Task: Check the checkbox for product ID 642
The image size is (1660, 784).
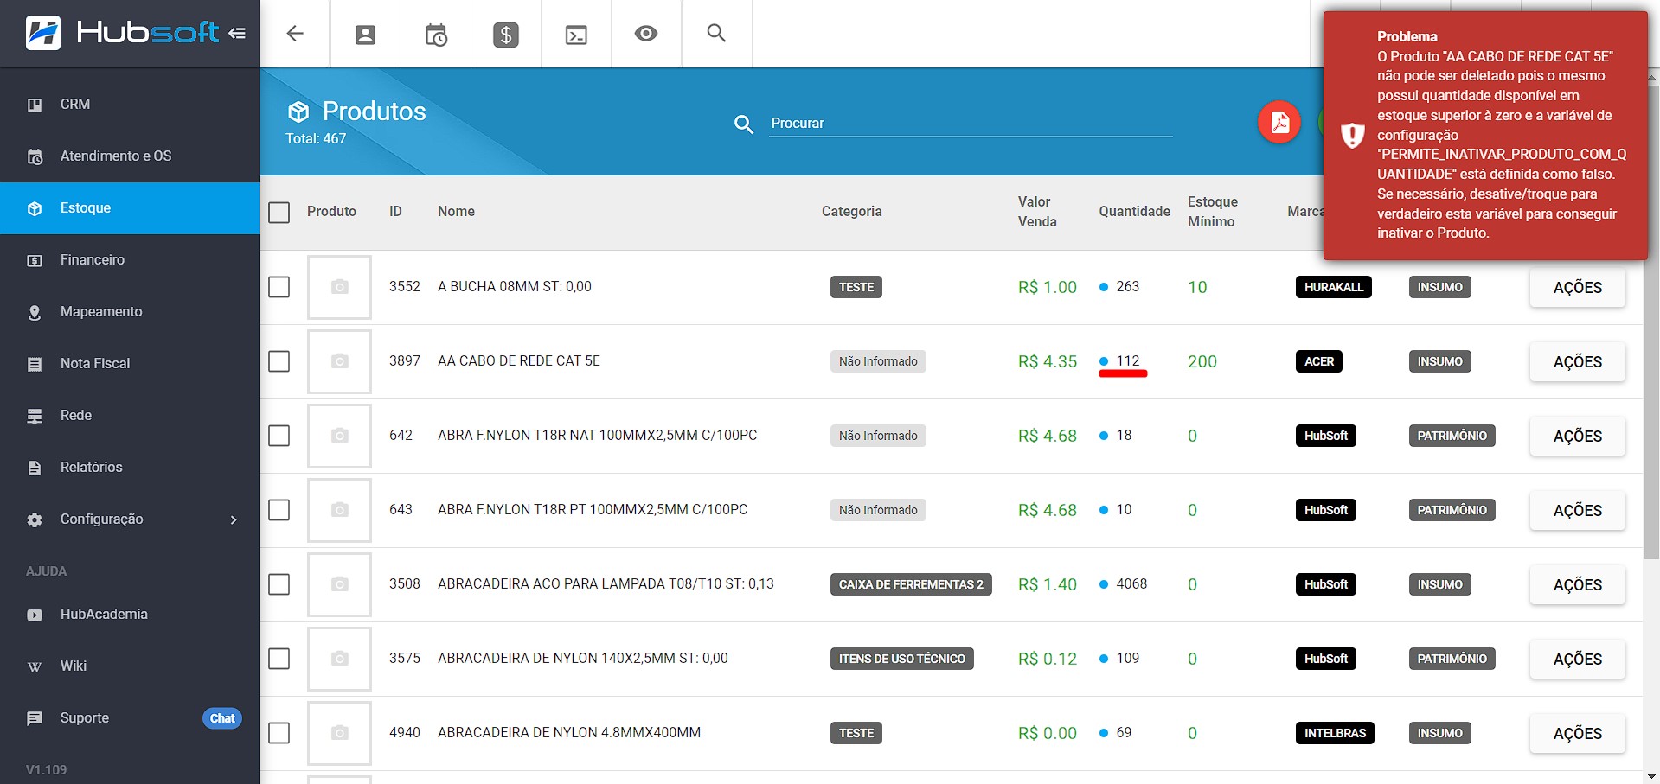Action: pos(279,436)
